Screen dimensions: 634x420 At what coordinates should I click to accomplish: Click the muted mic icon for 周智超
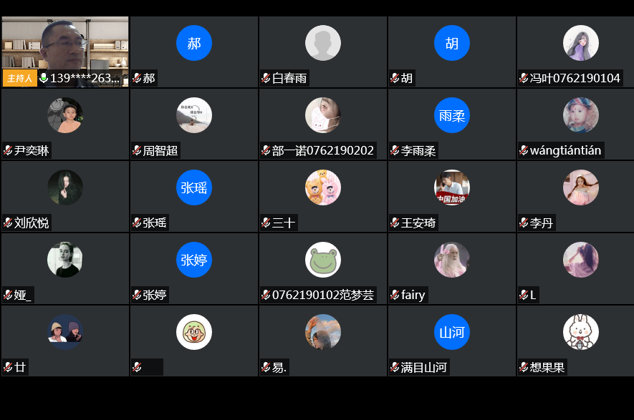pos(137,150)
